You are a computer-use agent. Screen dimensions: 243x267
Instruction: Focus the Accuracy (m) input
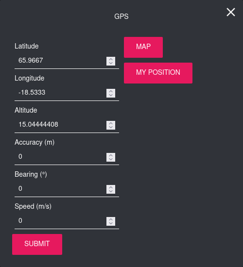click(67, 156)
